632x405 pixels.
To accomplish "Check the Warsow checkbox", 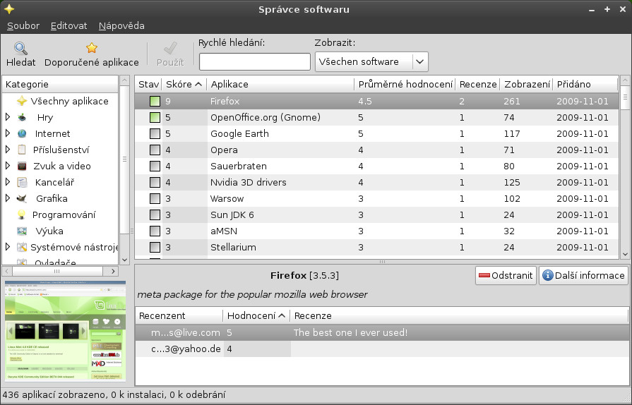I will (x=155, y=198).
